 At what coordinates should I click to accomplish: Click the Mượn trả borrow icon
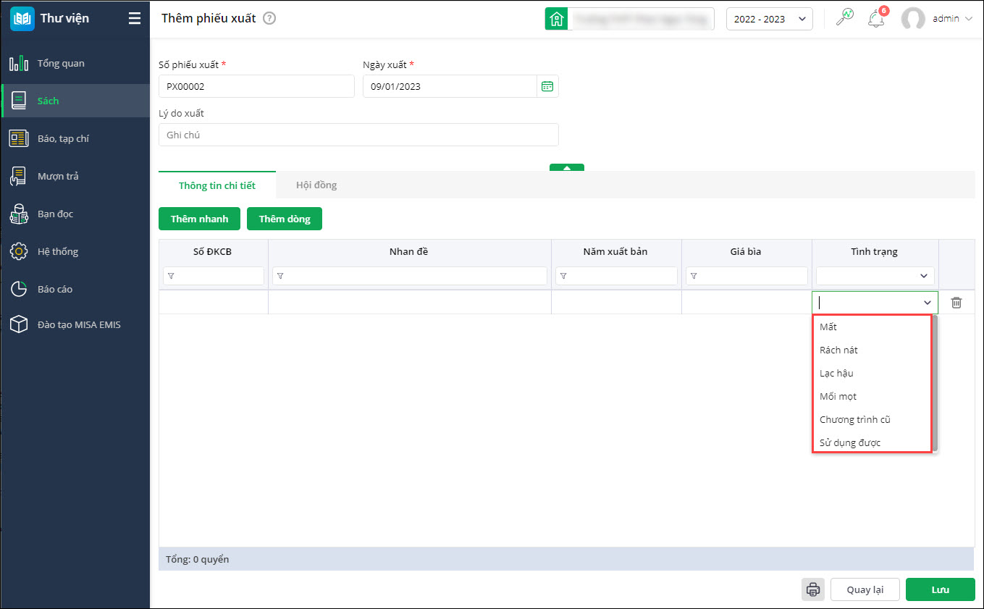19,176
